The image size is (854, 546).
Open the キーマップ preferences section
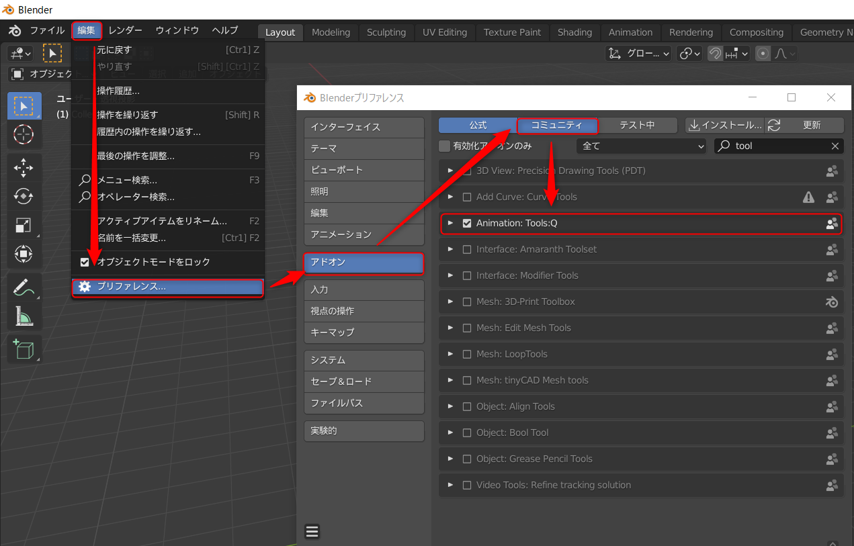point(364,332)
